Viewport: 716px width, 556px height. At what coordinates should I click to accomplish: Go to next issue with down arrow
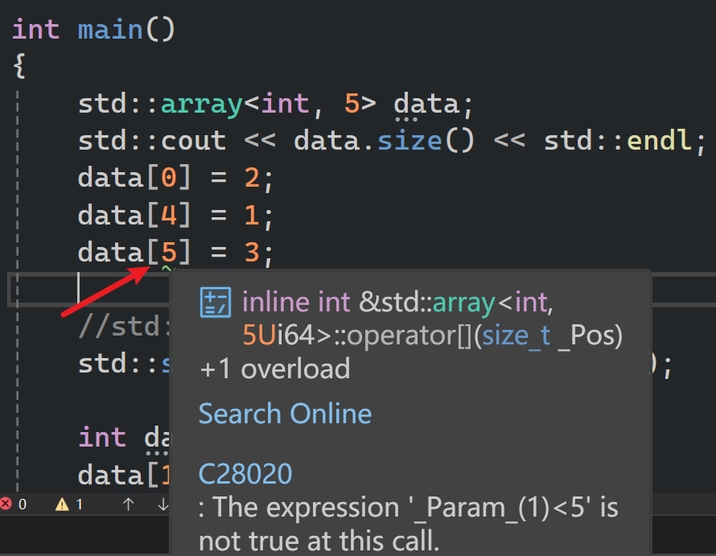163,505
